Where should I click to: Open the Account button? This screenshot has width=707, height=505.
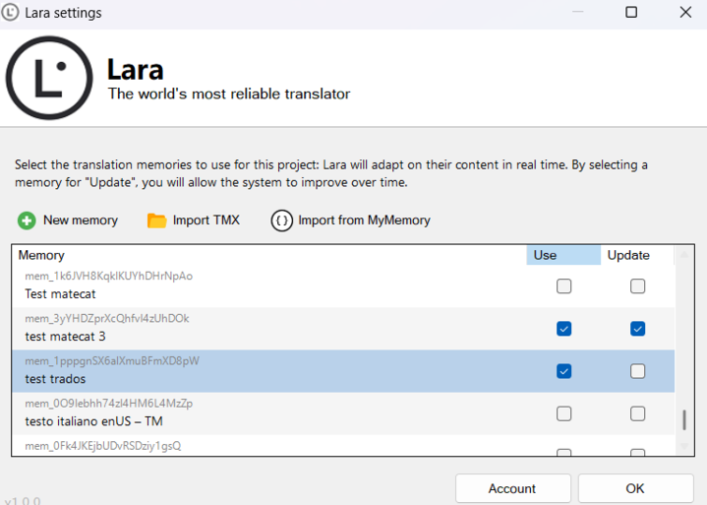click(512, 488)
